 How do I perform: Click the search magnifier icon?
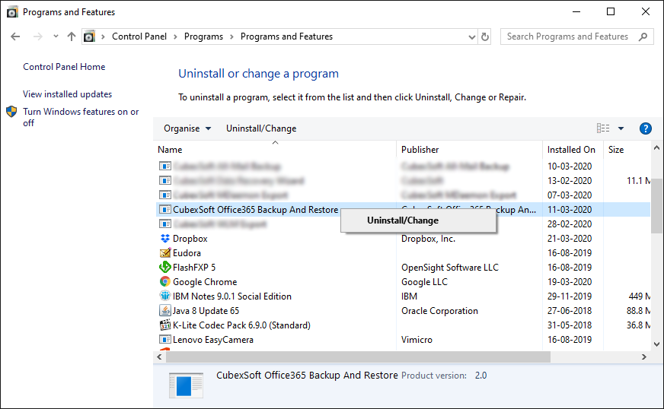tap(643, 36)
